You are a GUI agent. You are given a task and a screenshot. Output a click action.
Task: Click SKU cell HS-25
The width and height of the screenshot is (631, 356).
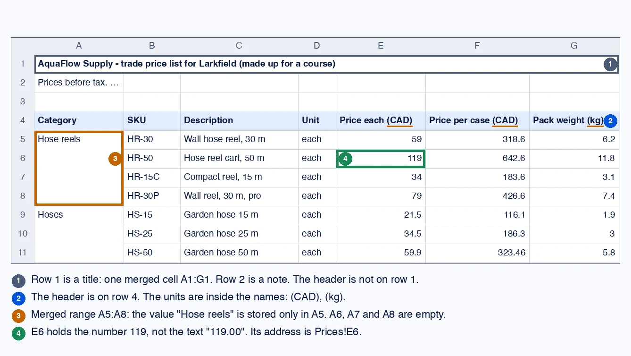tap(152, 234)
